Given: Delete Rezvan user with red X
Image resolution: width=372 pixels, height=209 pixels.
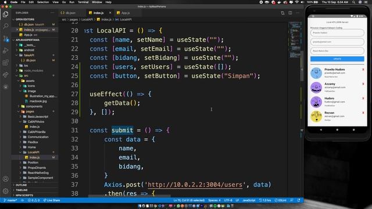Looking at the screenshot, I should [363, 113].
